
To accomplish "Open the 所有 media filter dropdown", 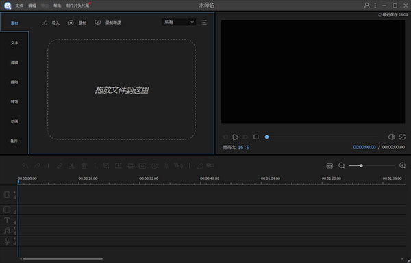I will pos(179,23).
